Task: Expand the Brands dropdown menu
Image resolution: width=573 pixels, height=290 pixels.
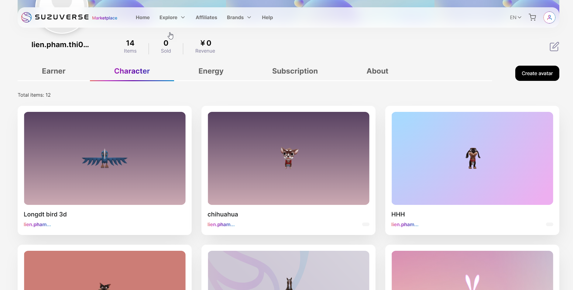Action: [239, 17]
